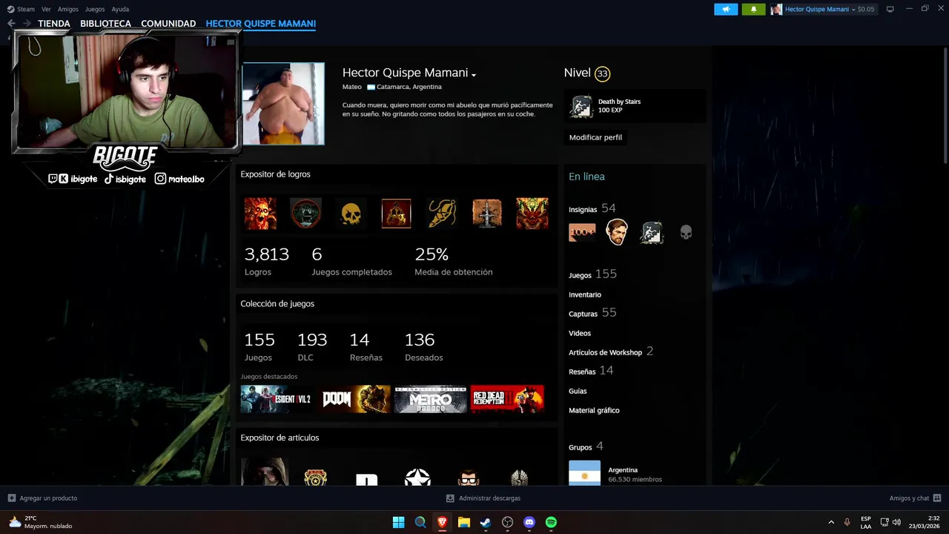949x534 pixels.
Task: Open Resident Evil 2 featured game
Action: pos(277,399)
